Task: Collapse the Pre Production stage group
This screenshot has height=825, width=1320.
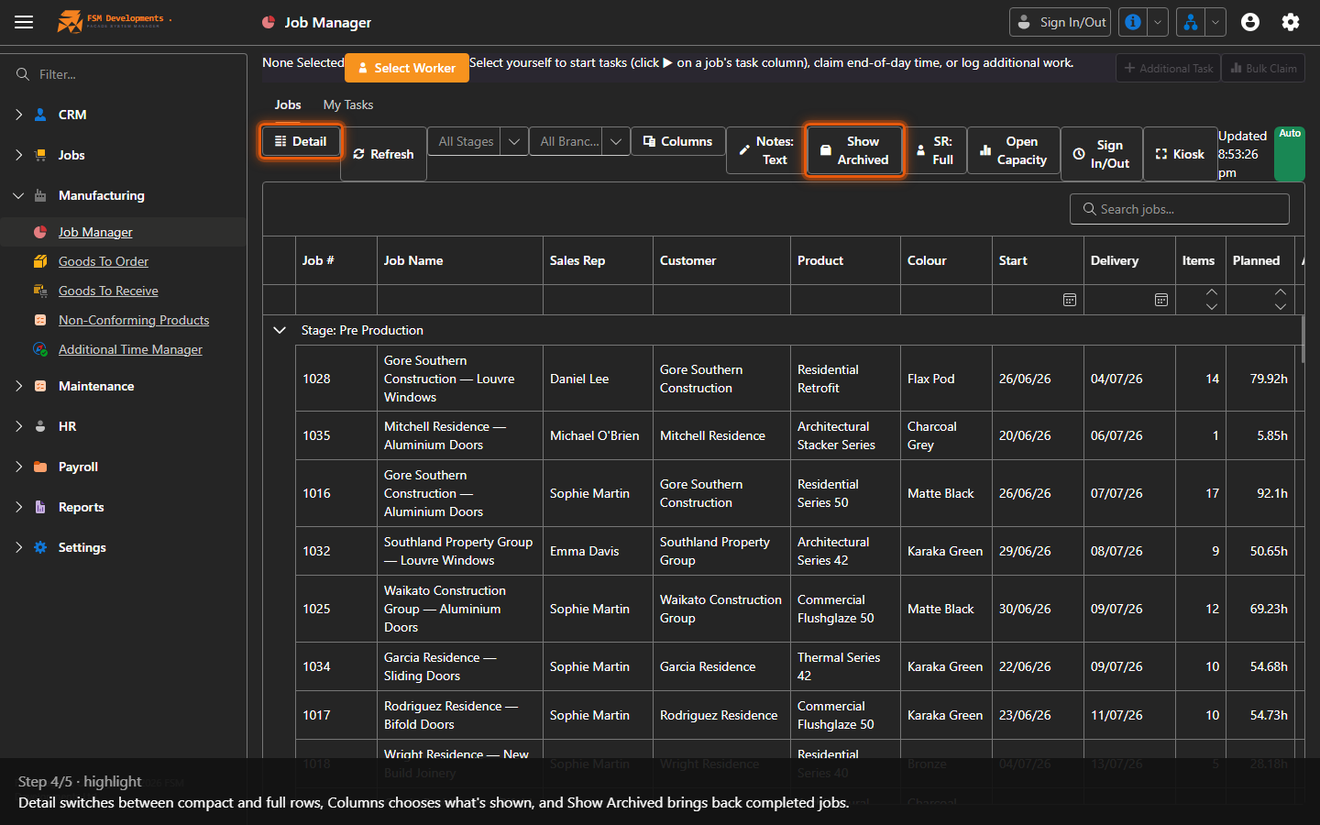Action: (280, 330)
